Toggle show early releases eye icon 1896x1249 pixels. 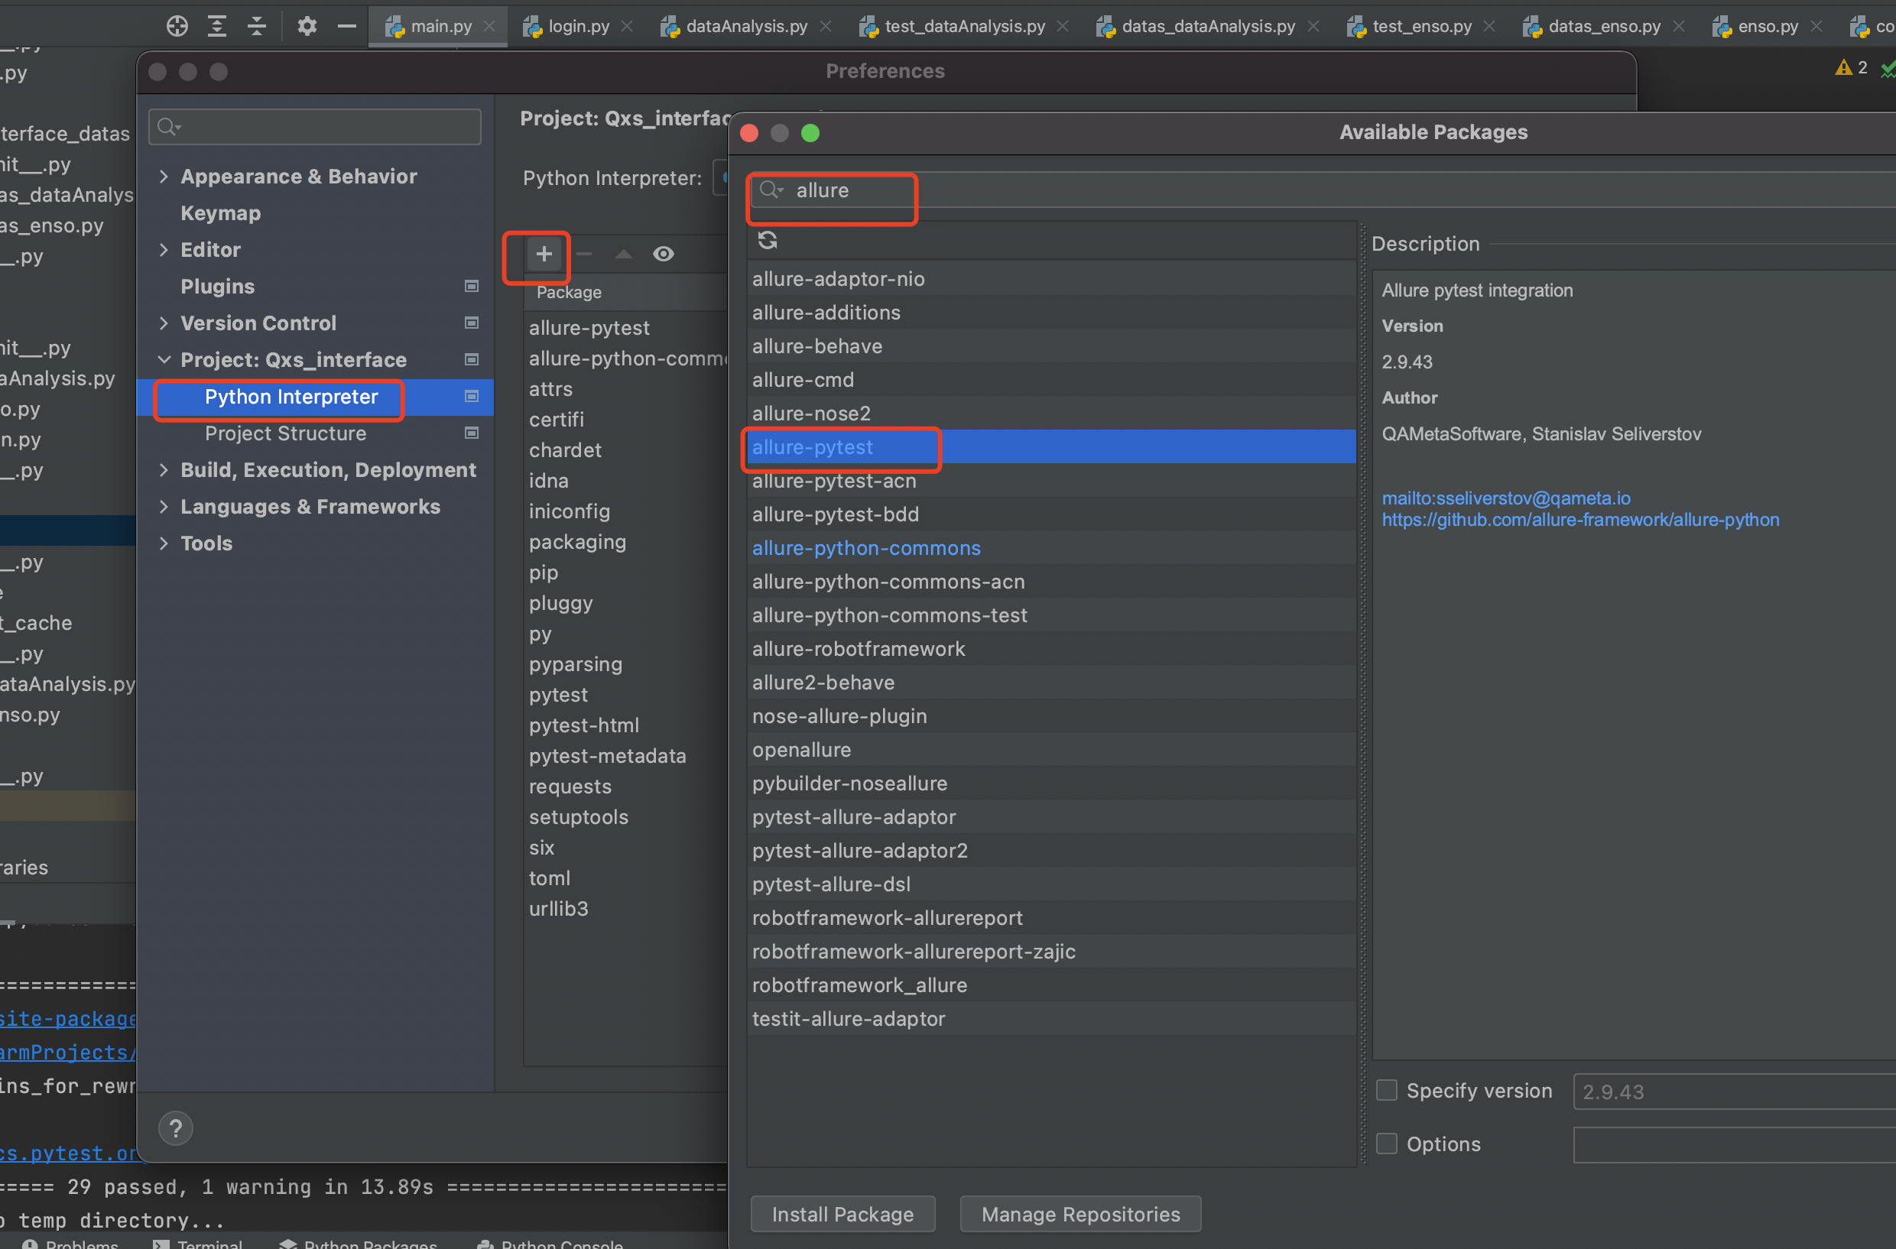(664, 254)
